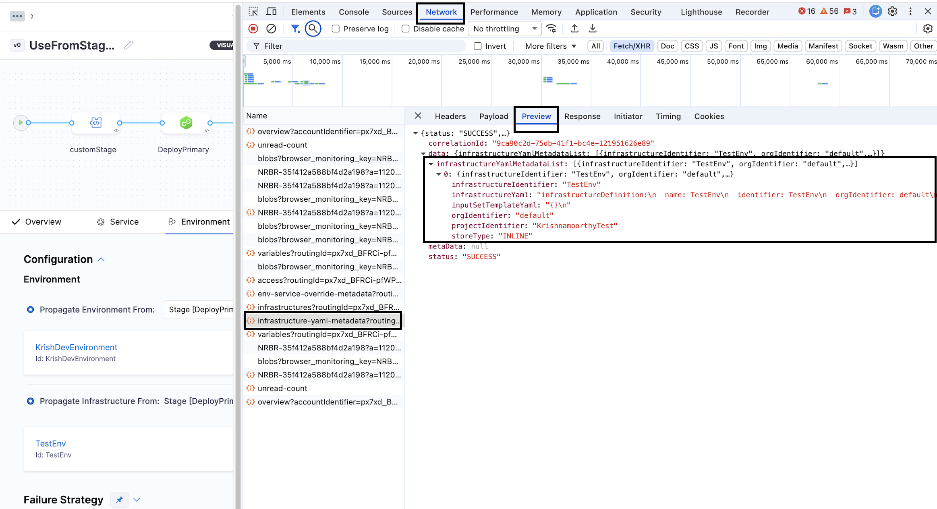Screen dimensions: 937x509
Task: Toggle the CSS type filter
Action: pyautogui.click(x=692, y=46)
